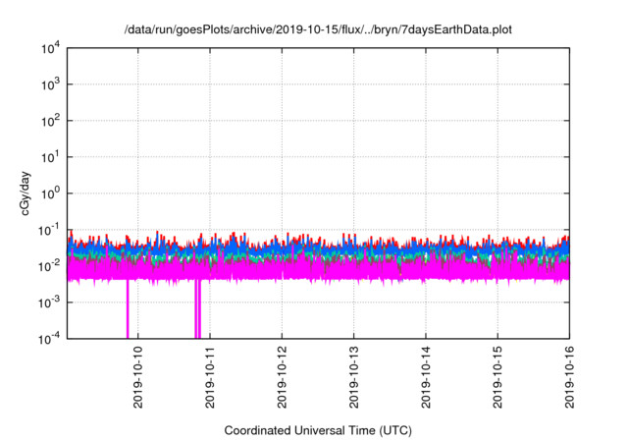
Task: Click the 2019-10-13 date label
Action: (353, 377)
